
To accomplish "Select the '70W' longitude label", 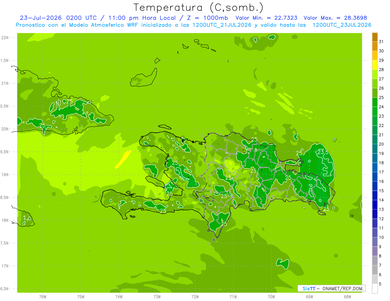I will coord(271,297).
